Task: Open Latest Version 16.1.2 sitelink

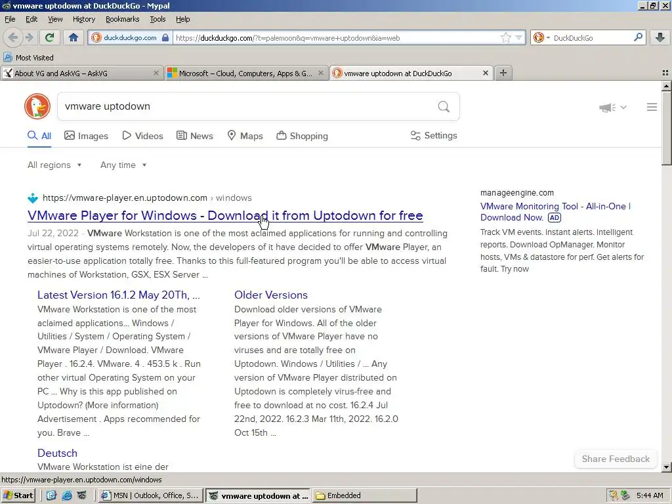Action: coord(118,295)
